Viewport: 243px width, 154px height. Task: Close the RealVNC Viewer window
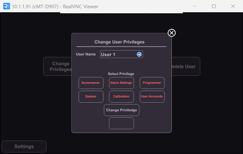click(233, 6)
